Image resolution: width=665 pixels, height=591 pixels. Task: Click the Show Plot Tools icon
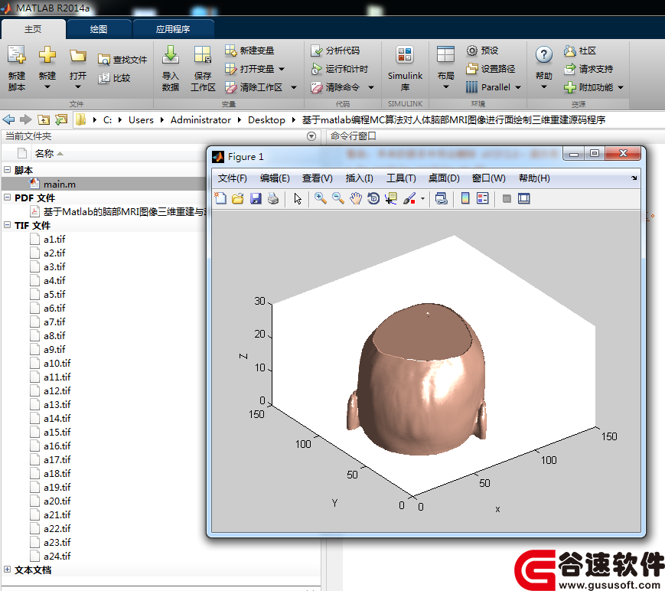524,198
